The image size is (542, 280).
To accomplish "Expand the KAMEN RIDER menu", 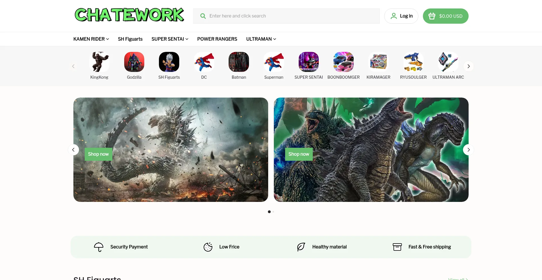I will pos(91,39).
